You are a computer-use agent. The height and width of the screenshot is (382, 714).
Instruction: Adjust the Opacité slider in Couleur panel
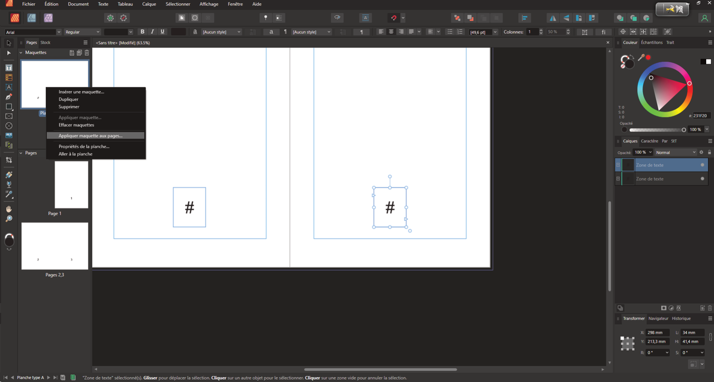pyautogui.click(x=657, y=130)
